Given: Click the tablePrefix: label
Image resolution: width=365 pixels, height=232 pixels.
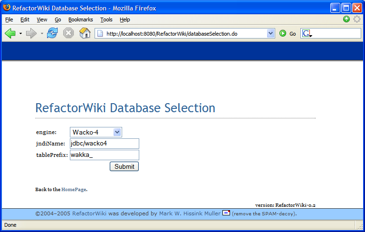Looking at the screenshot, I should tap(52, 155).
